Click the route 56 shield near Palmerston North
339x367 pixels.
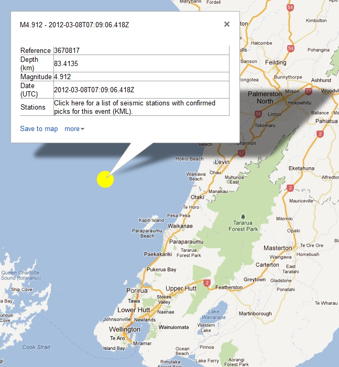258,113
